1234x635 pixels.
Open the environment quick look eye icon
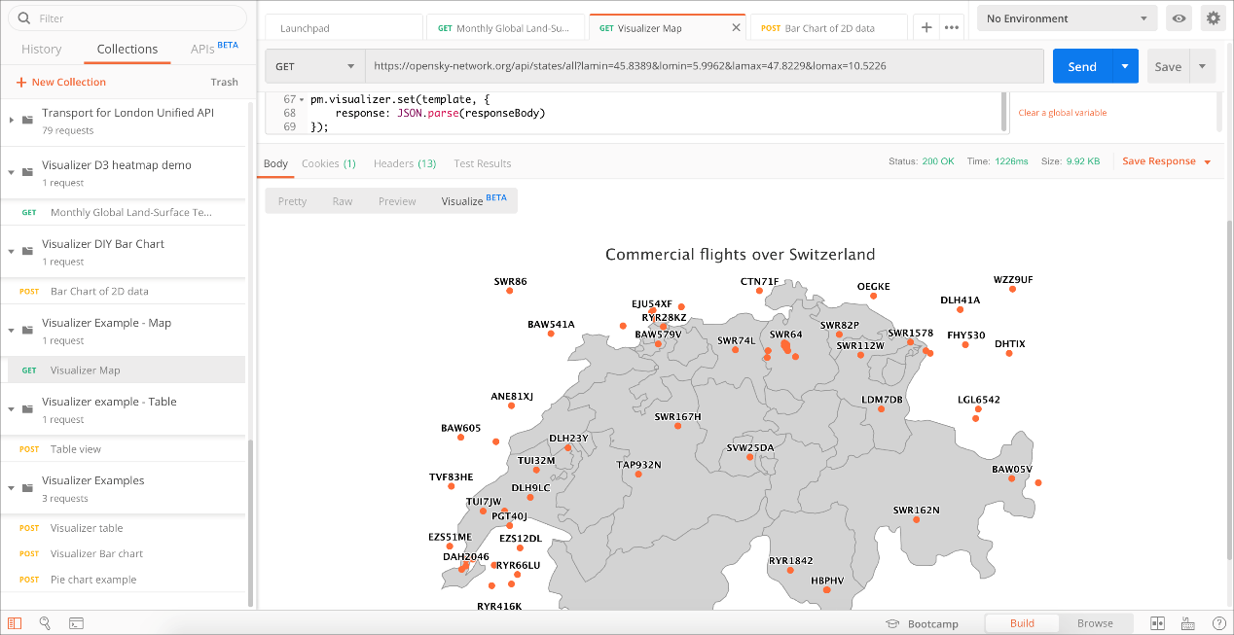click(1180, 18)
